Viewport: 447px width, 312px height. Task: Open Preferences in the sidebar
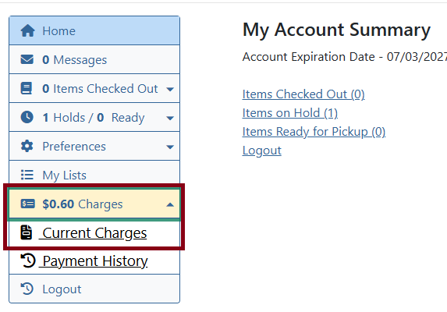tap(94, 146)
